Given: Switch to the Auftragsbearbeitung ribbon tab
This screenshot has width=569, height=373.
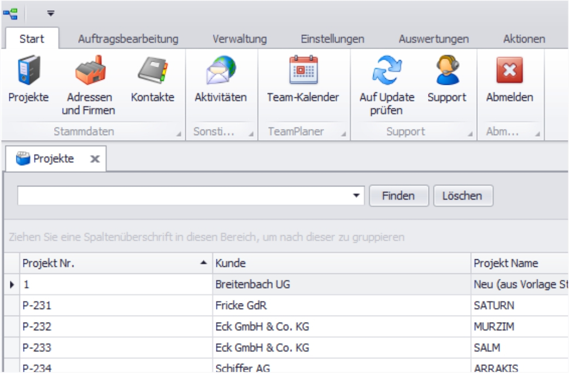Looking at the screenshot, I should click(x=128, y=39).
